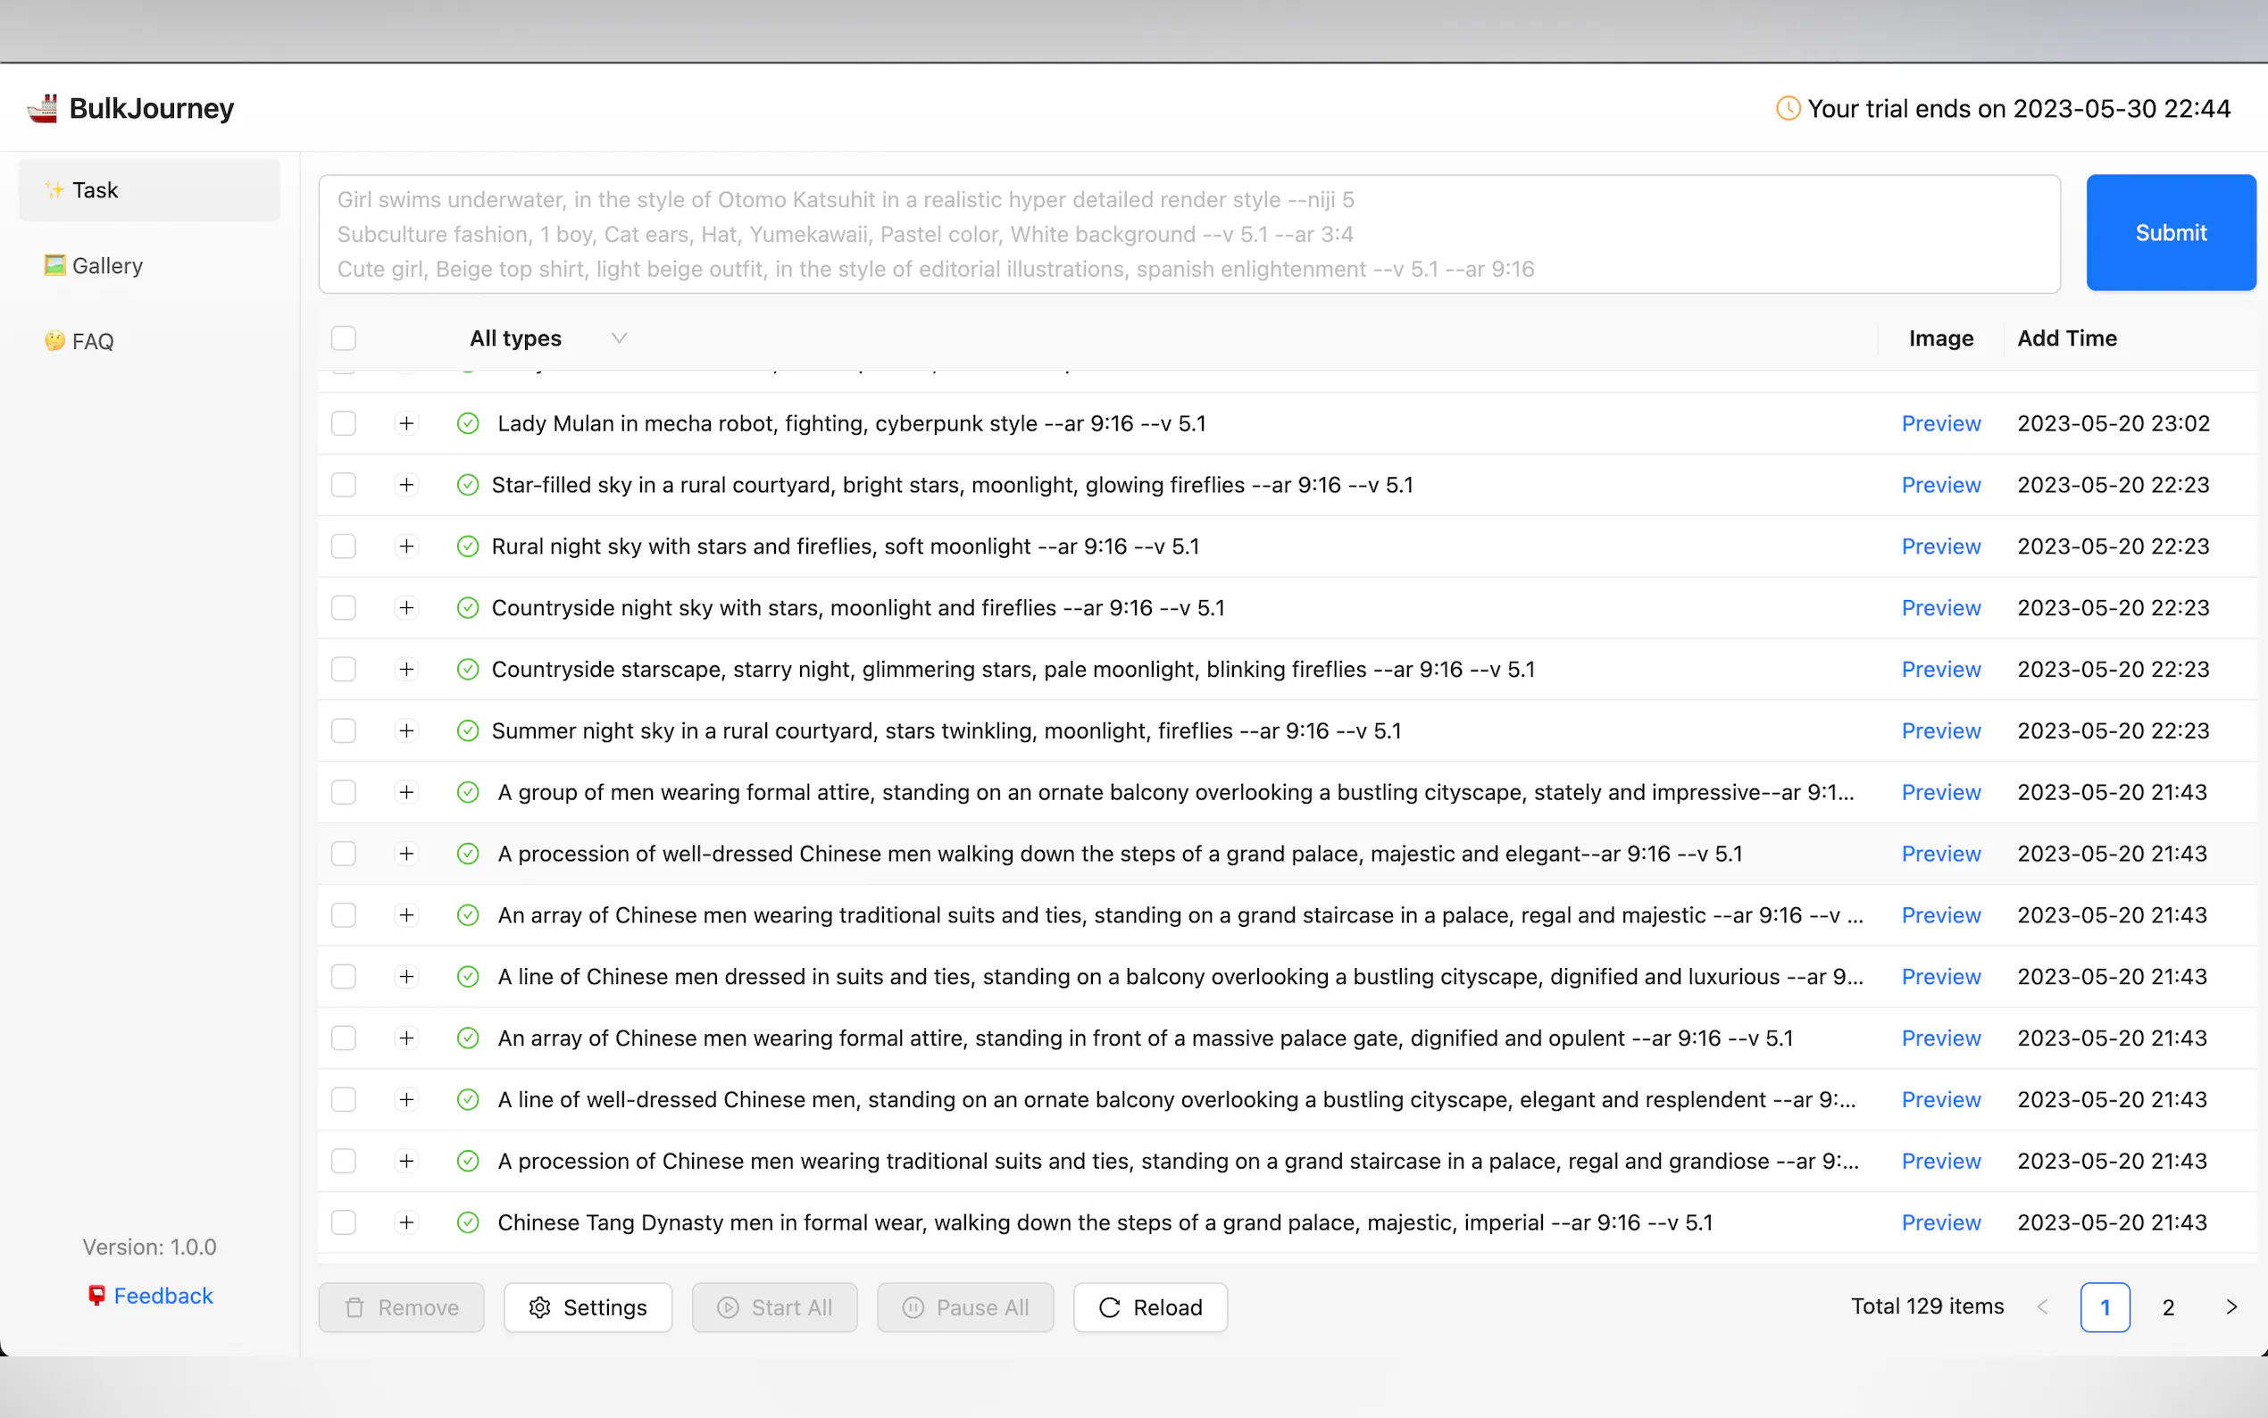This screenshot has width=2268, height=1418.
Task: Expand the Summer night sky row with plus
Action: click(406, 730)
